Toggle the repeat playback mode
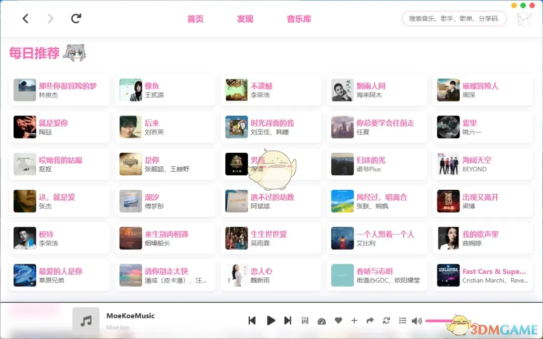Image resolution: width=543 pixels, height=339 pixels. (386, 320)
